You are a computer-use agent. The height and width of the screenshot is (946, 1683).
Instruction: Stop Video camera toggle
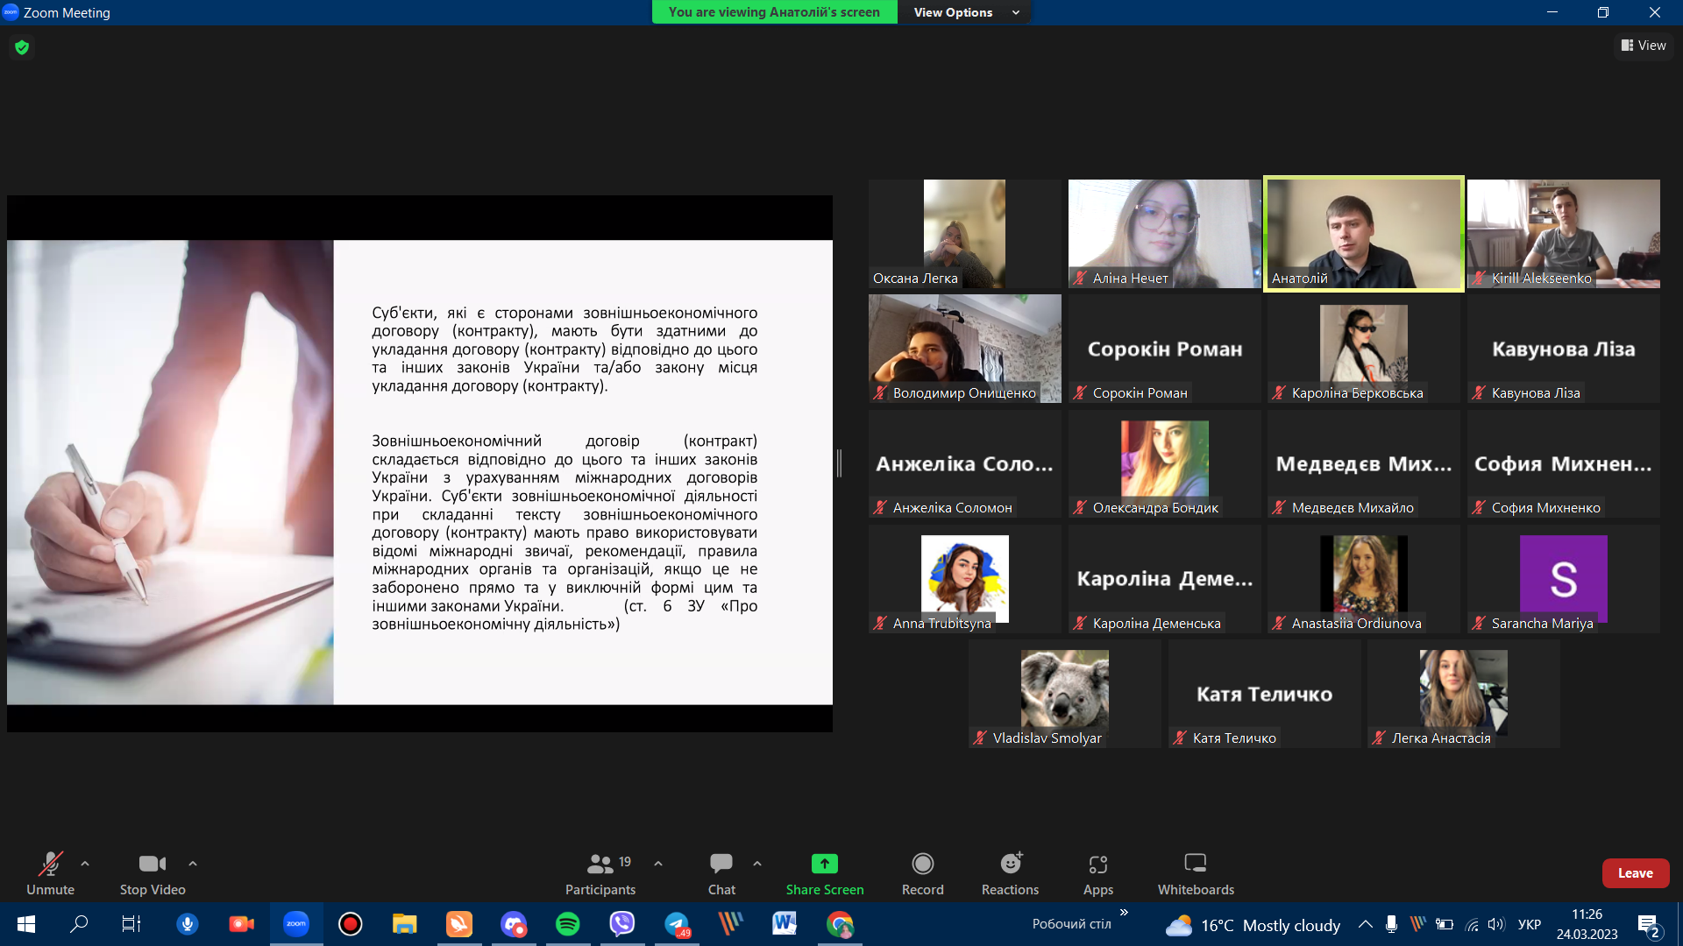[153, 873]
